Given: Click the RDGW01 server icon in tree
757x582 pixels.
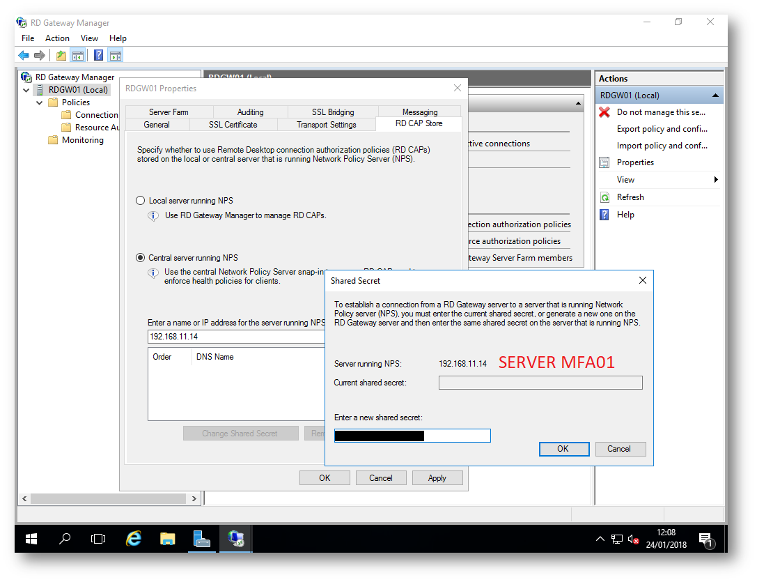Looking at the screenshot, I should [40, 90].
